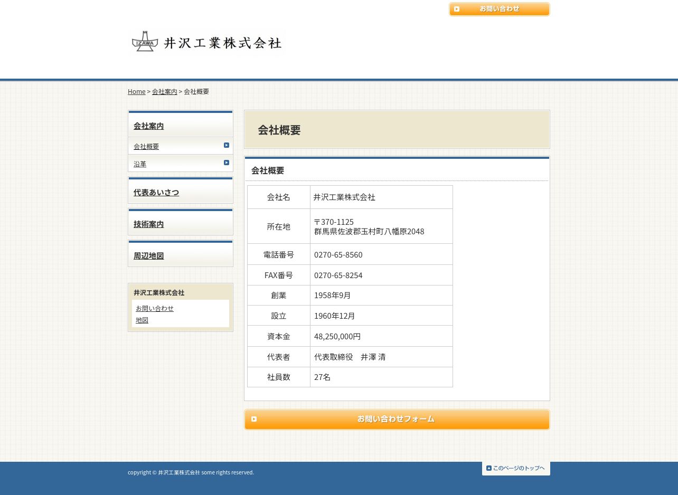Click 48,250,000円 capital value
The width and height of the screenshot is (678, 495).
pos(337,336)
